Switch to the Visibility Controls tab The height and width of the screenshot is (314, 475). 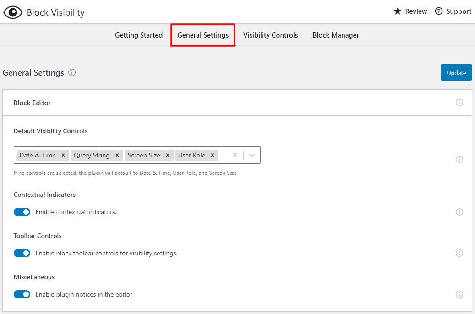tap(271, 35)
